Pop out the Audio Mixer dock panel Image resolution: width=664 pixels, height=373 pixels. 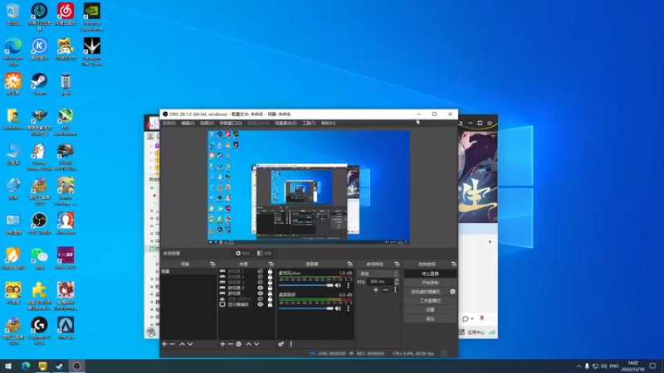click(x=349, y=264)
